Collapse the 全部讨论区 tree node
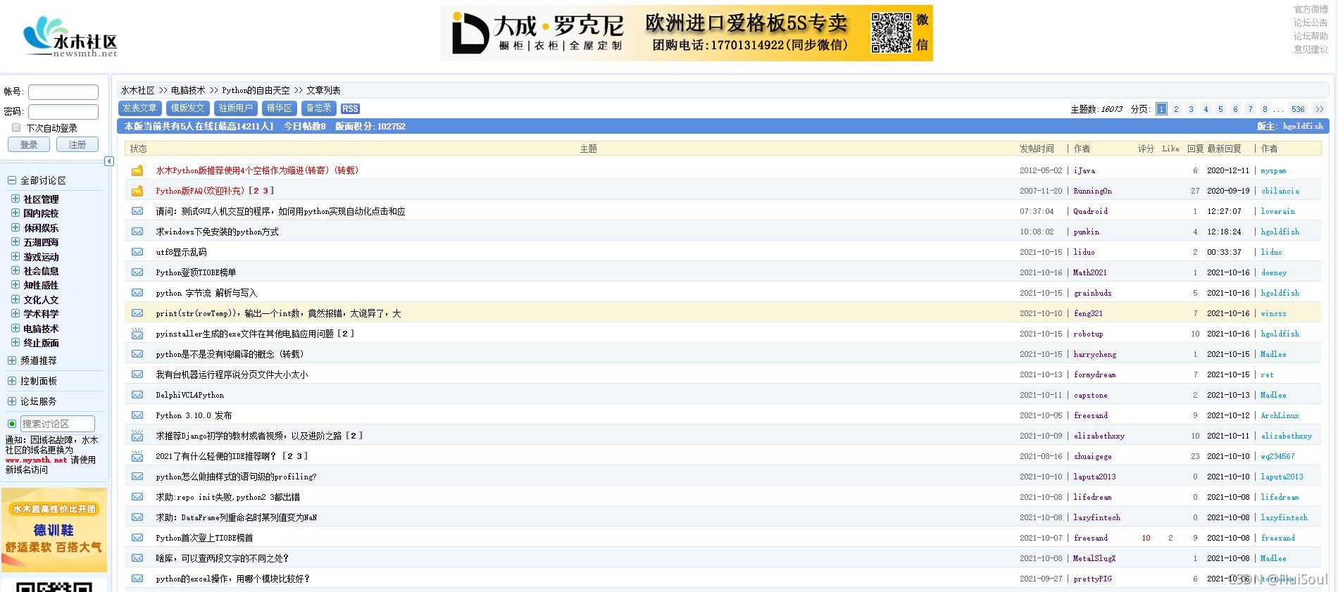 click(11, 180)
